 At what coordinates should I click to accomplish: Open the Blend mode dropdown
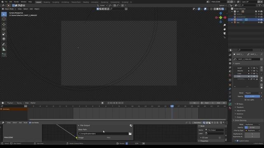click(x=252, y=93)
